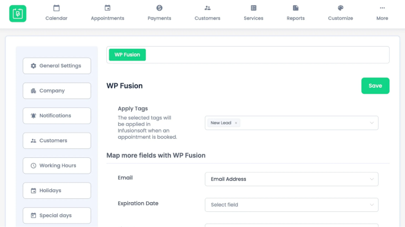This screenshot has height=227, width=405.
Task: Click the Infusionsoft tags description text
Action: coord(147,128)
